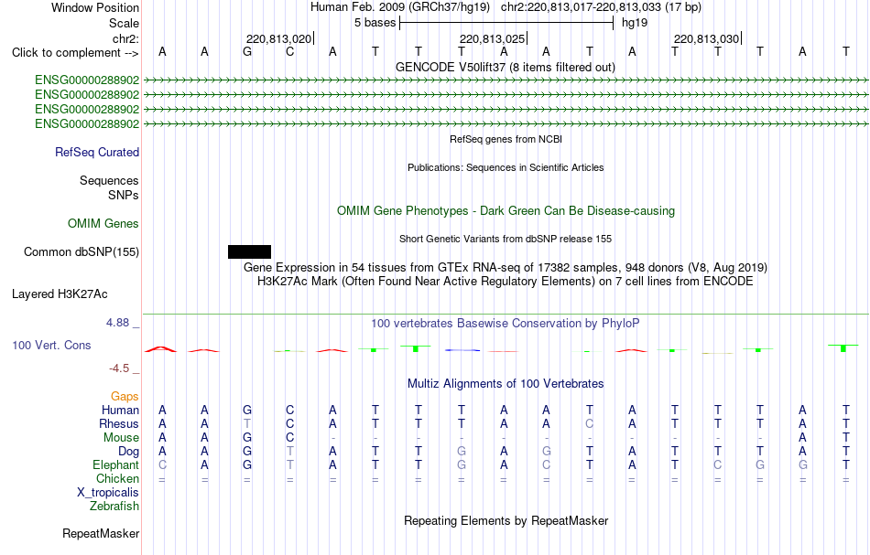Viewport: 870px width, 555px height.
Task: Select the SNPs label under Sequences
Action: (x=124, y=195)
